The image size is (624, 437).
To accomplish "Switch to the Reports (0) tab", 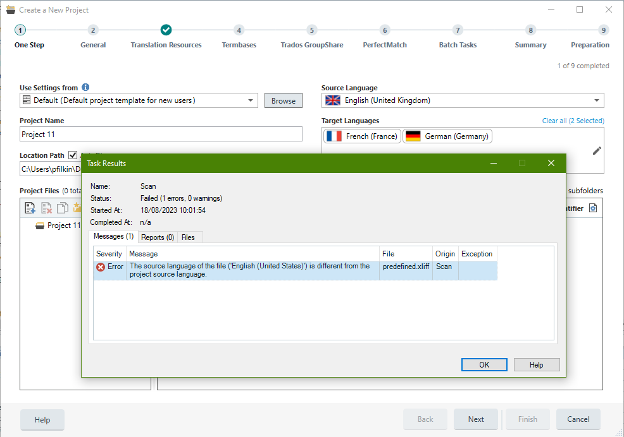I will (x=158, y=237).
